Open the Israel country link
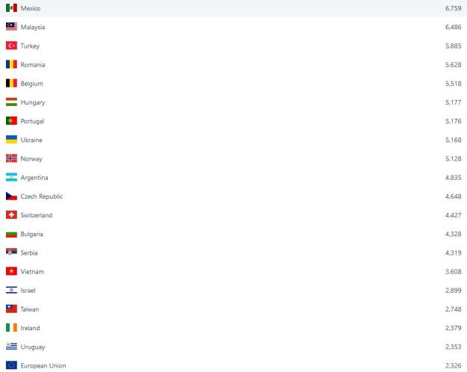467x372 pixels. (28, 290)
